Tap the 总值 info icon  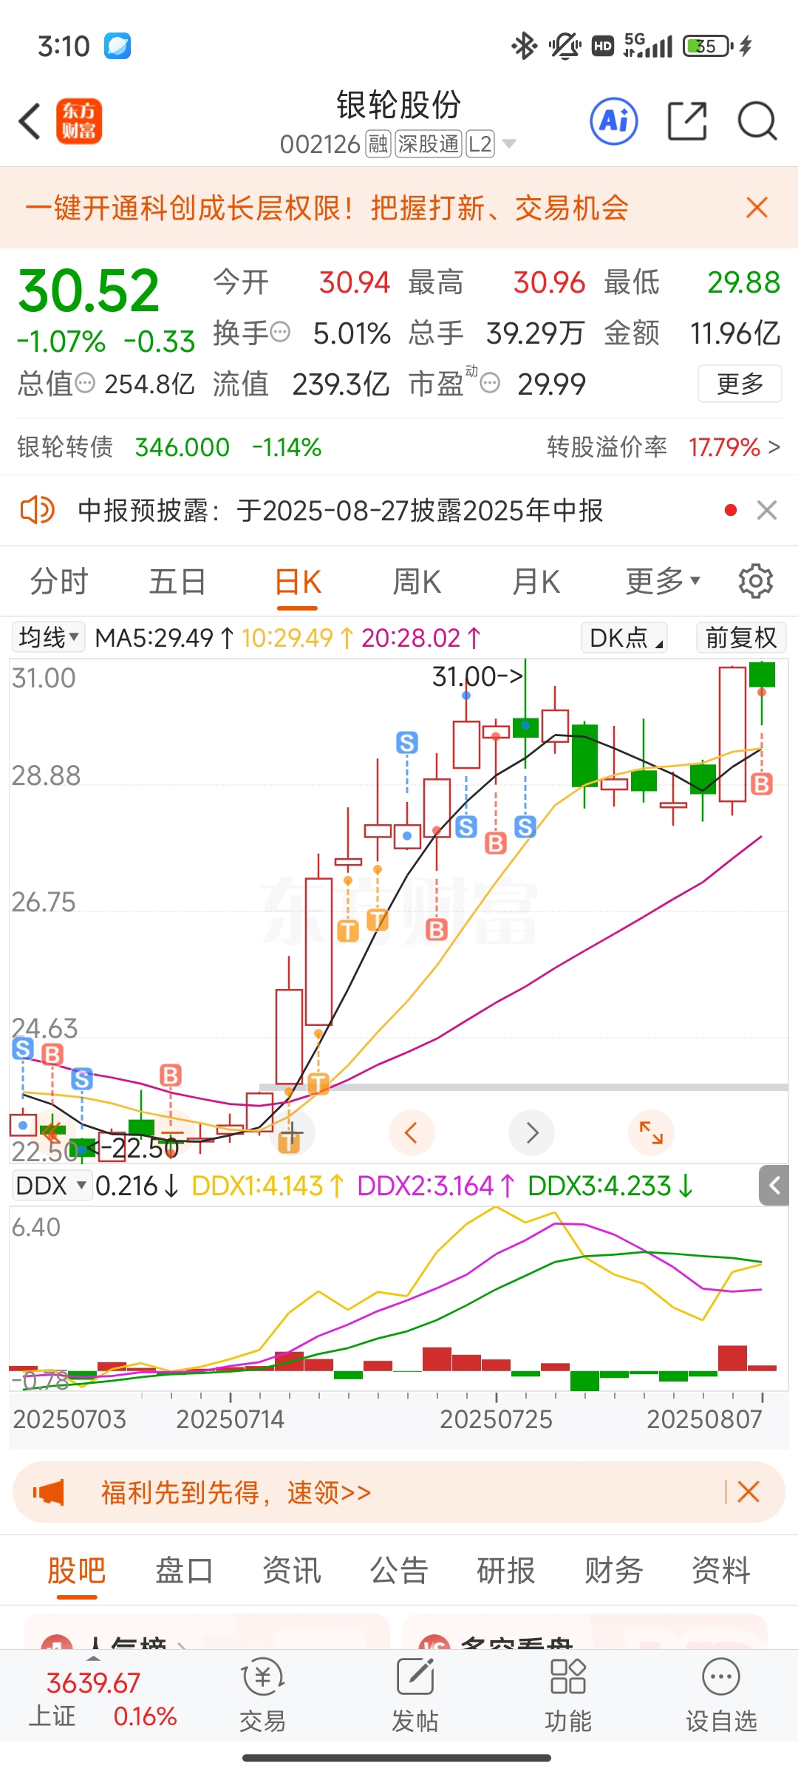point(86,383)
